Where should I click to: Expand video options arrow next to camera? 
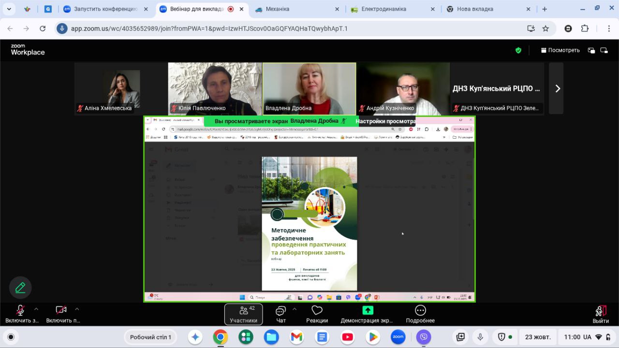77,309
